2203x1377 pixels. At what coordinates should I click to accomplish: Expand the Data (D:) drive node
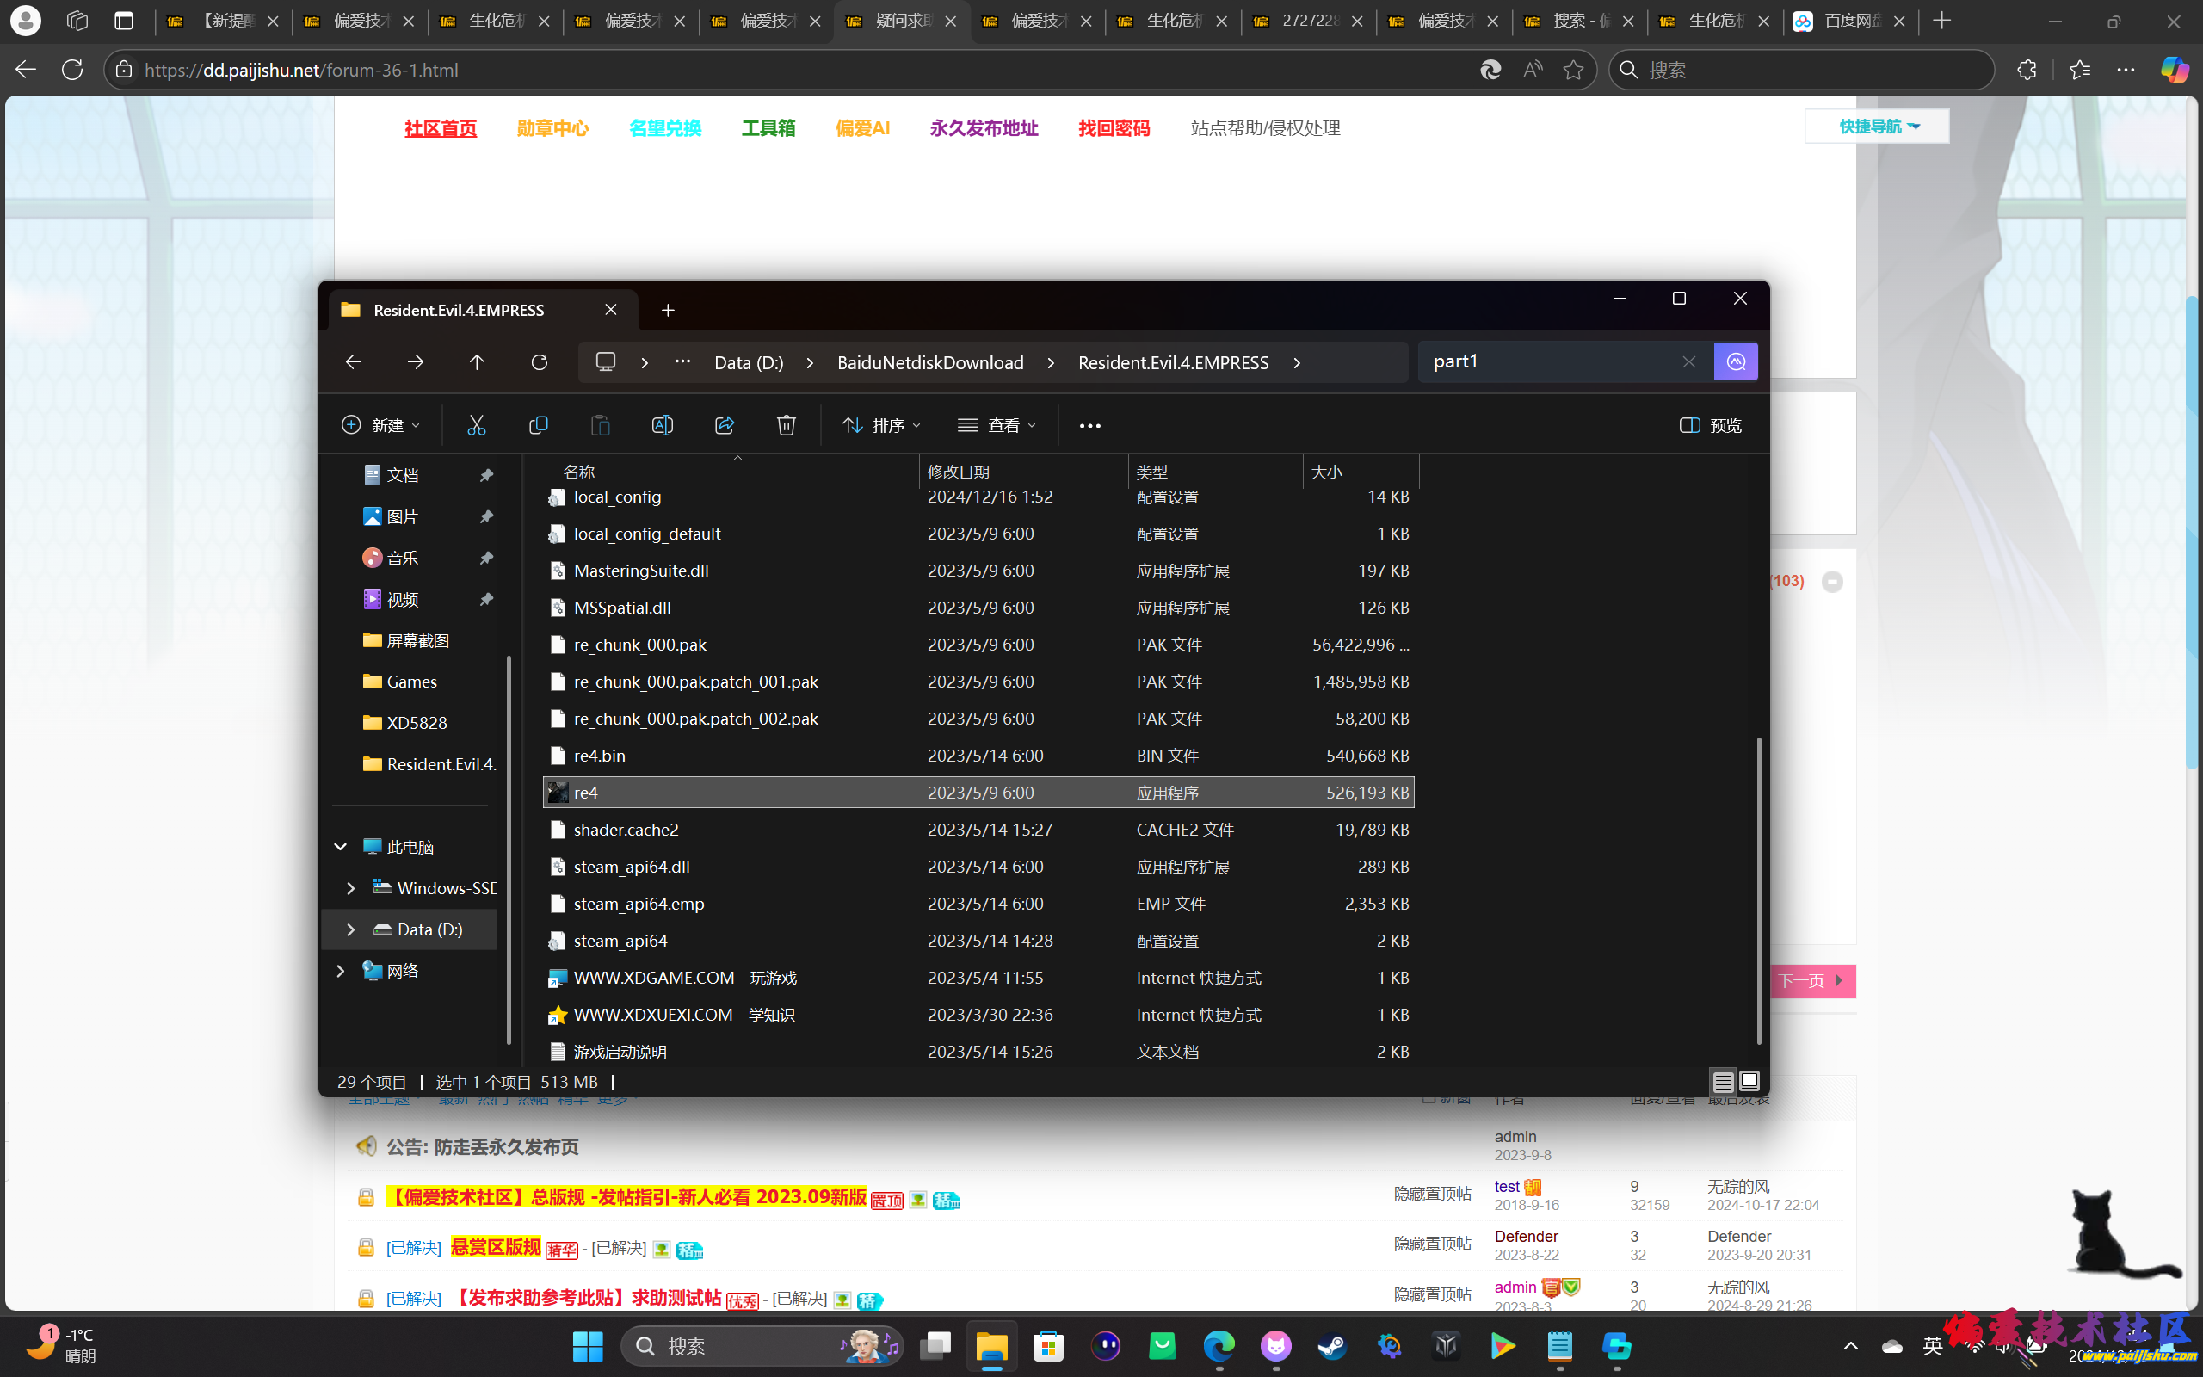[350, 929]
